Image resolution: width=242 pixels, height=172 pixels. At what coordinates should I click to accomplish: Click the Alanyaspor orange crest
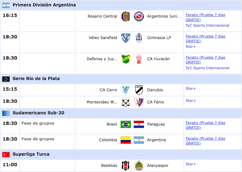pyautogui.click(x=139, y=166)
